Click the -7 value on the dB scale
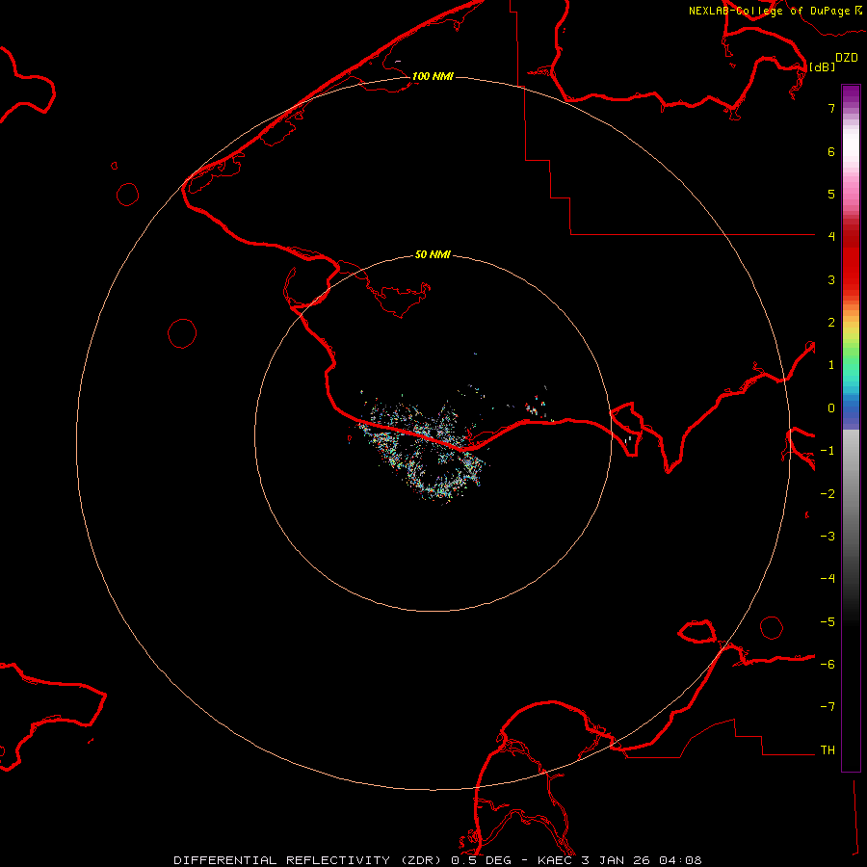Viewport: 867px width, 867px height. [827, 707]
